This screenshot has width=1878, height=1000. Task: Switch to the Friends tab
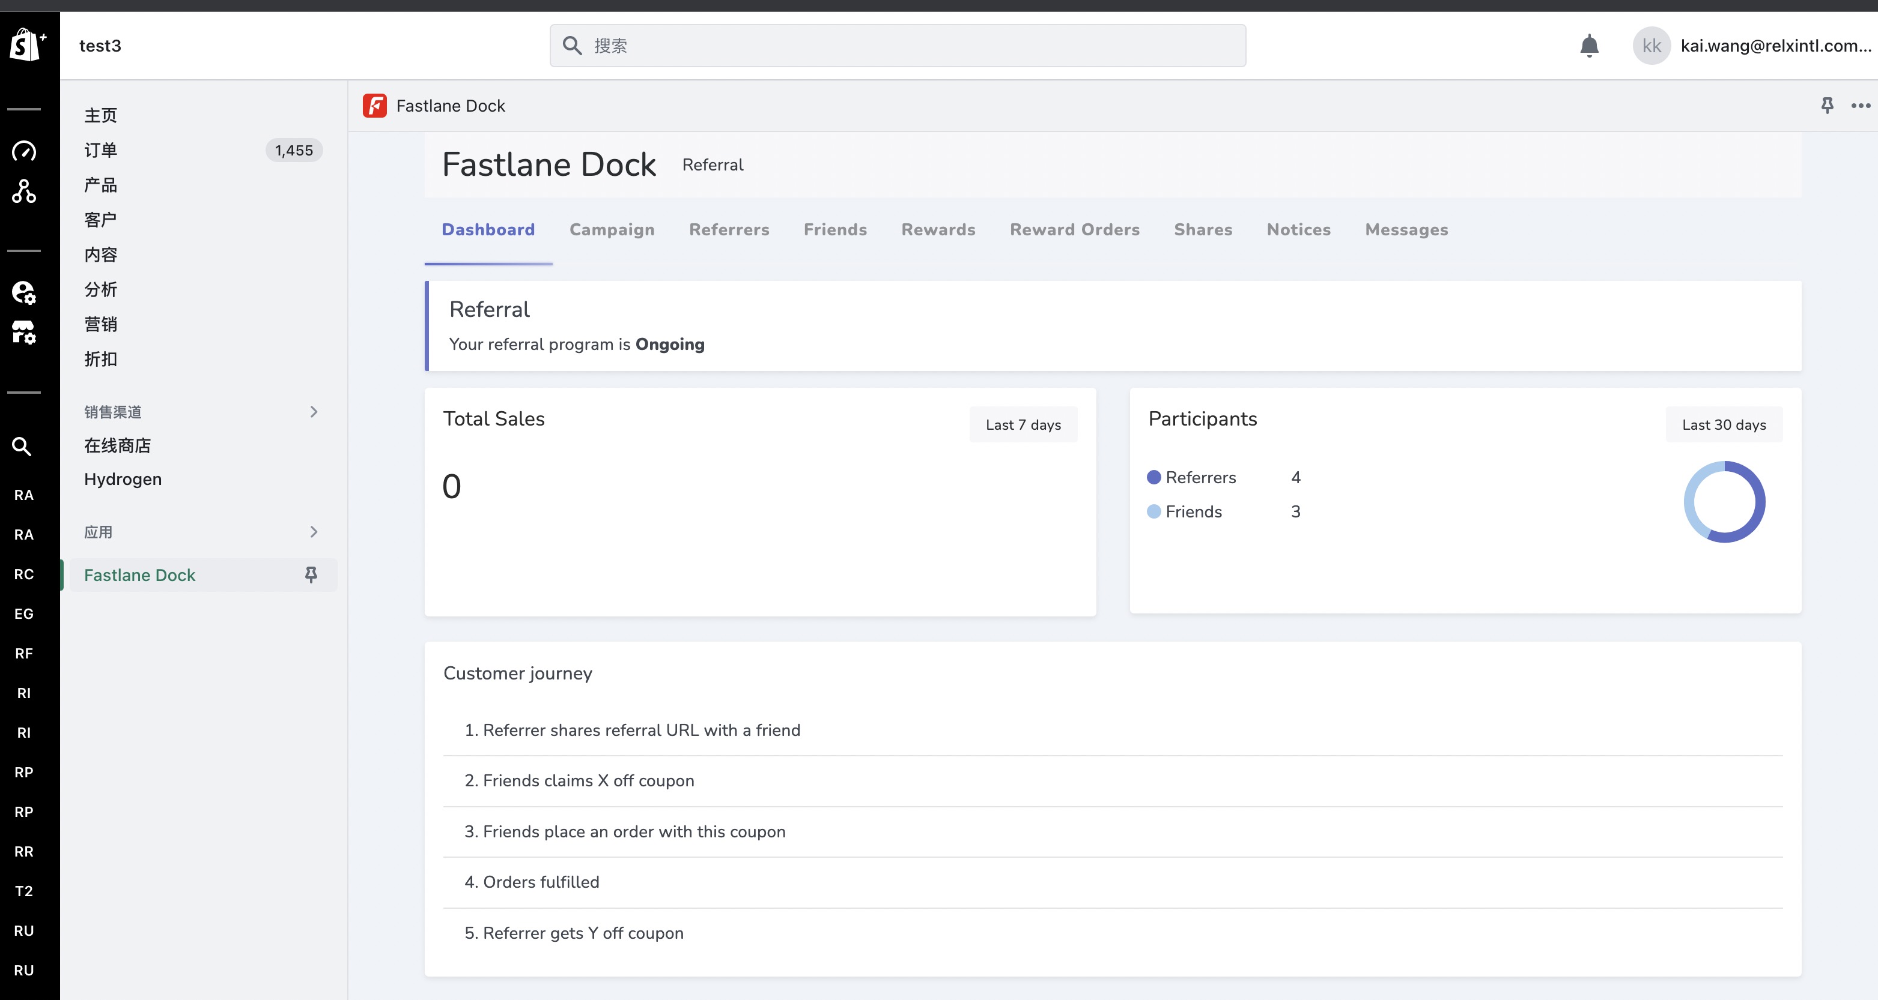tap(836, 229)
